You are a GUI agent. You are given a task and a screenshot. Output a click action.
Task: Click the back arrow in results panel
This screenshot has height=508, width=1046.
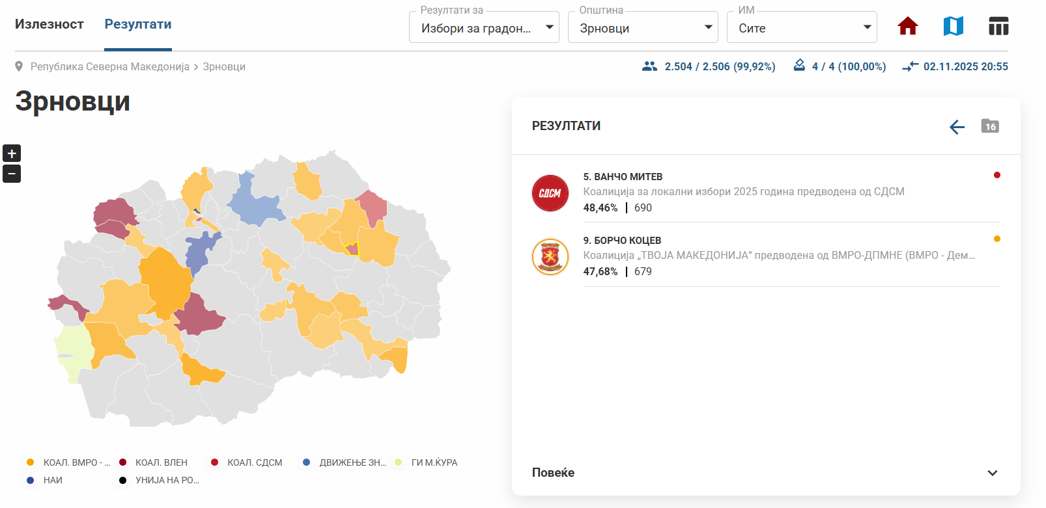point(957,127)
